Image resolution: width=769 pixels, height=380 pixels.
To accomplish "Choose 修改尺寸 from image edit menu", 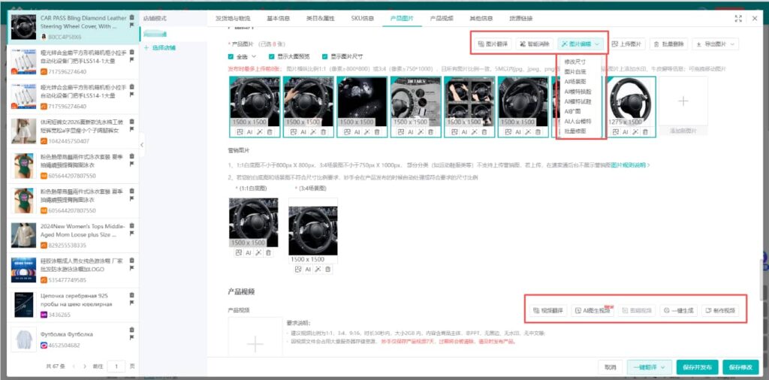I will [574, 62].
